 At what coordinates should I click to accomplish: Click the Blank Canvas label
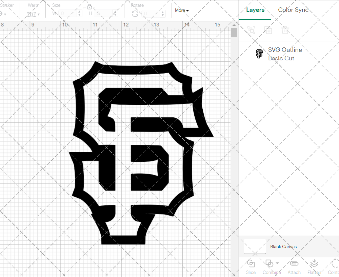click(283, 246)
